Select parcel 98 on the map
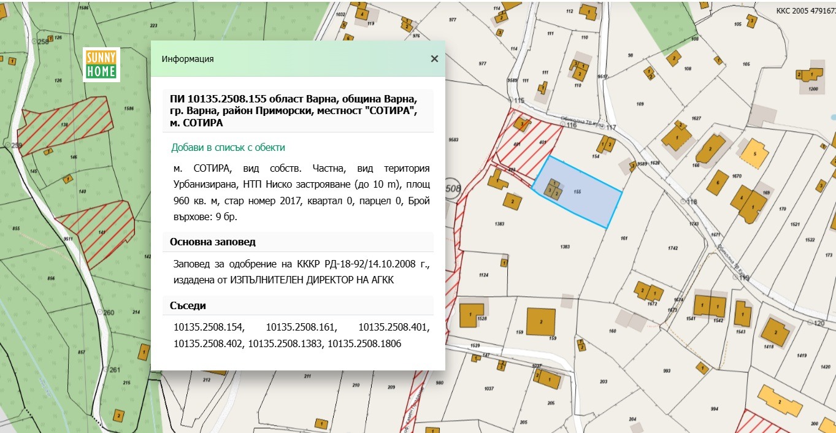The width and height of the screenshot is (836, 433). (x=630, y=55)
